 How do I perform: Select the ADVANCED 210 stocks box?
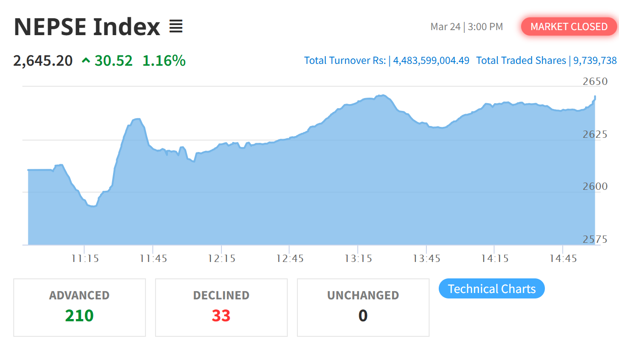pyautogui.click(x=80, y=308)
